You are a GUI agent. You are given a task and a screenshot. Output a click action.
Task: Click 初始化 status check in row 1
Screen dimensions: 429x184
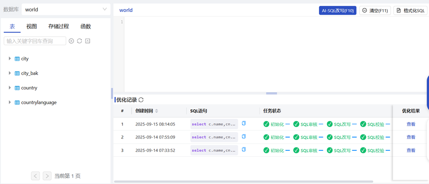(x=266, y=124)
